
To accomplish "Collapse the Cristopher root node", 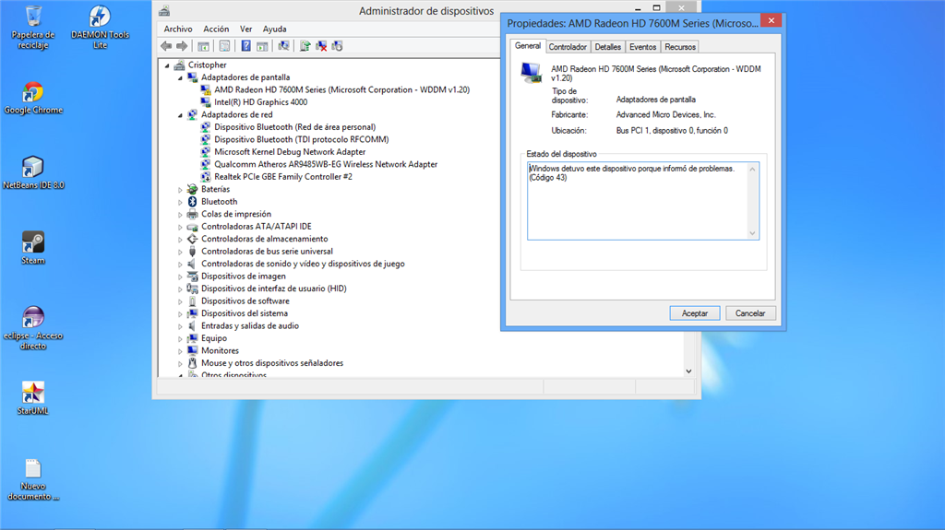I will [x=168, y=65].
